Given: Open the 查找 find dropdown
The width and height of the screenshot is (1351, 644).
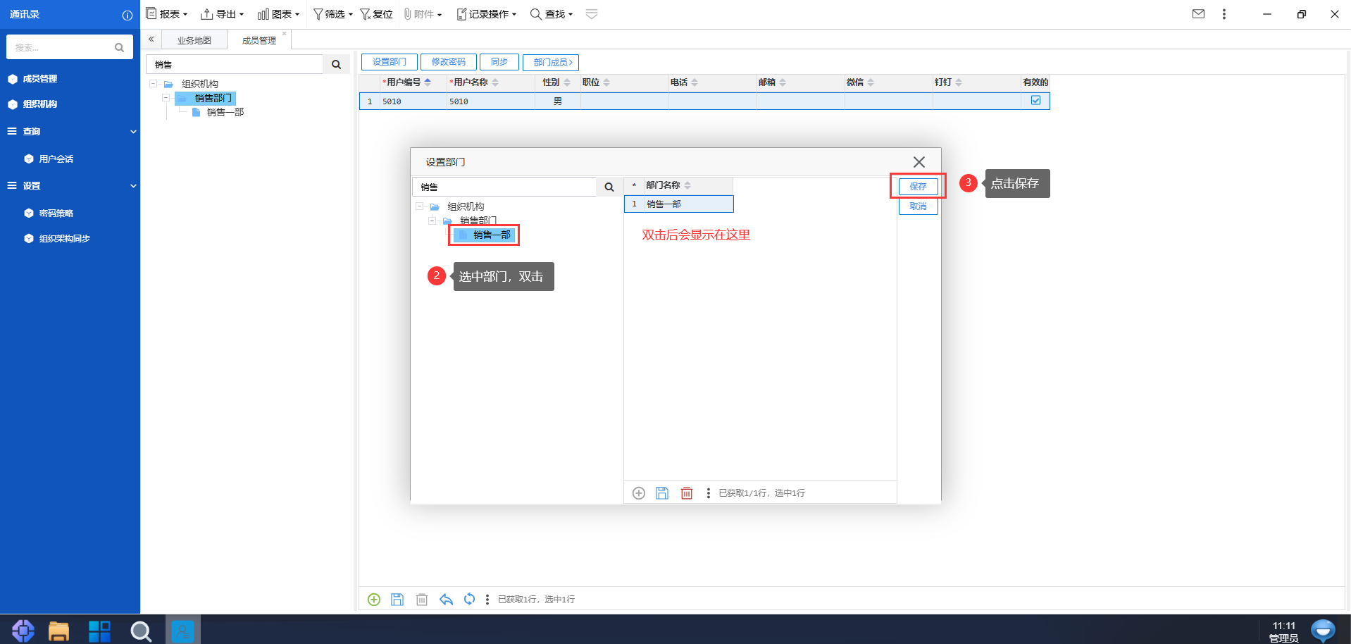Looking at the screenshot, I should pos(552,14).
